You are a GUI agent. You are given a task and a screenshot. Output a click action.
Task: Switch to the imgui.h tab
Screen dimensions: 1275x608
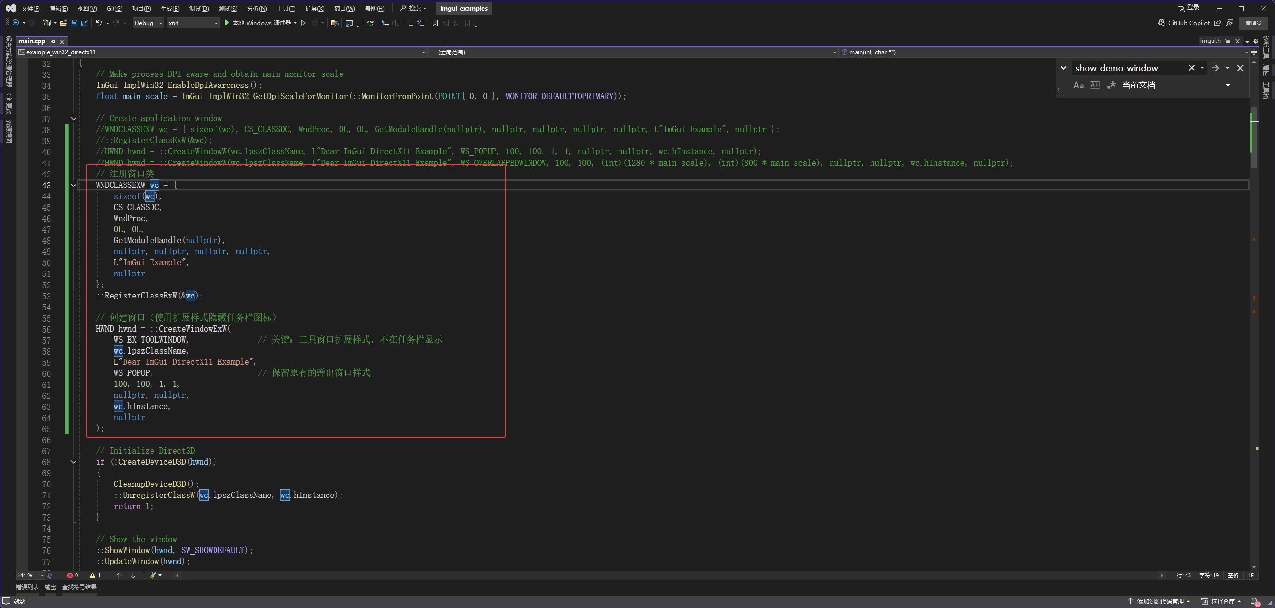(x=1210, y=41)
